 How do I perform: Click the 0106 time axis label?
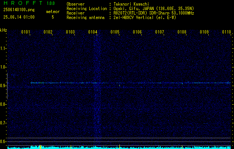[137, 32]
